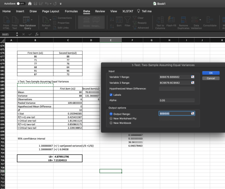Screen dimensions: 225x189
Task: Select the New Workbook radio button
Action: point(111,123)
